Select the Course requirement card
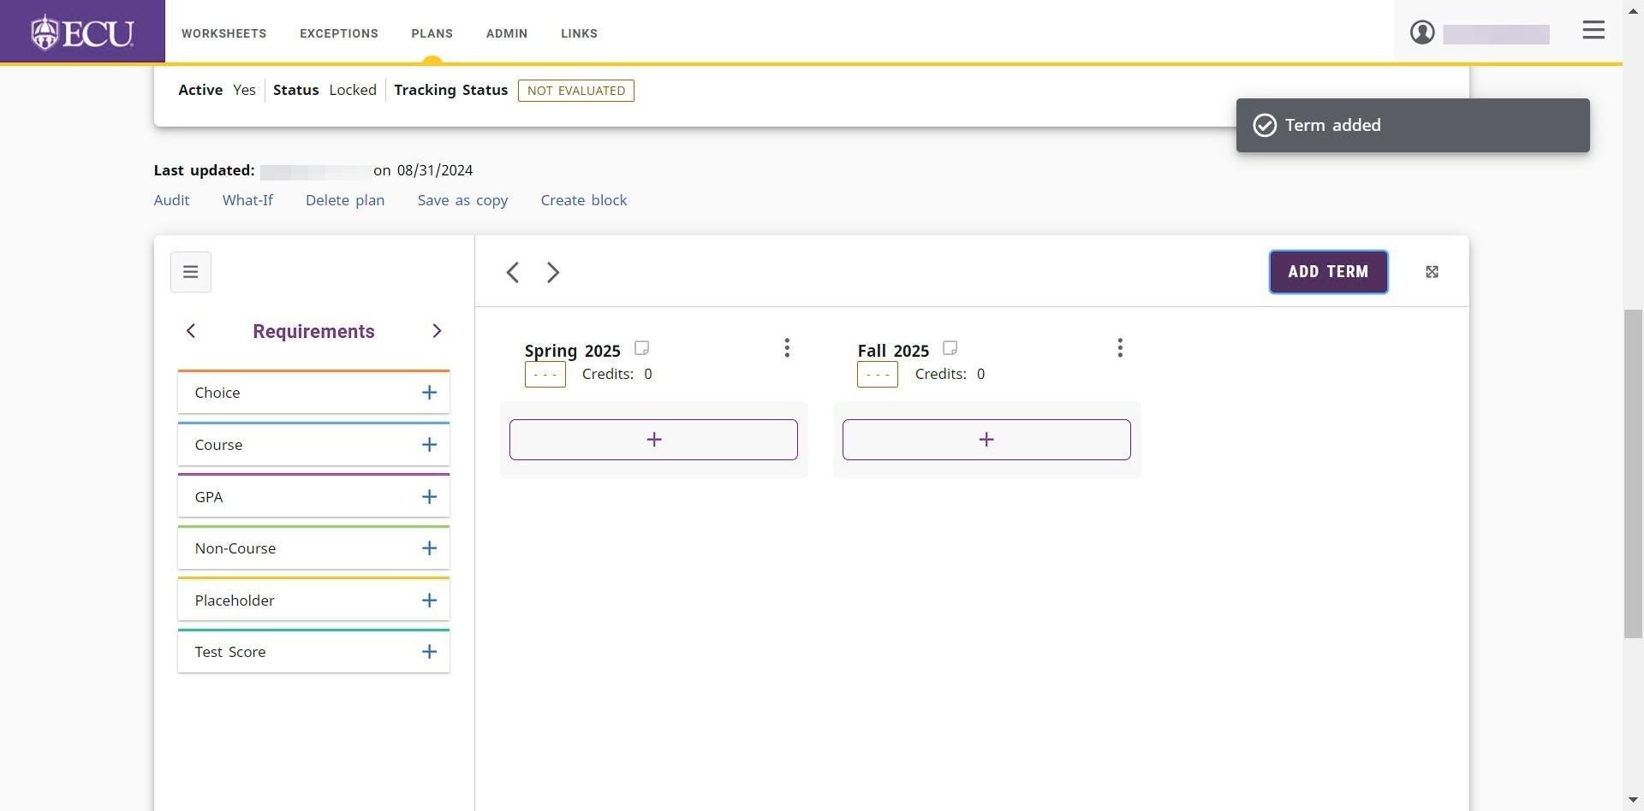The height and width of the screenshot is (811, 1644). pyautogui.click(x=313, y=444)
